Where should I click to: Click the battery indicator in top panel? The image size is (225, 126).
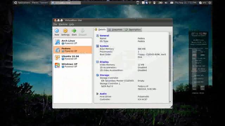click(160, 3)
